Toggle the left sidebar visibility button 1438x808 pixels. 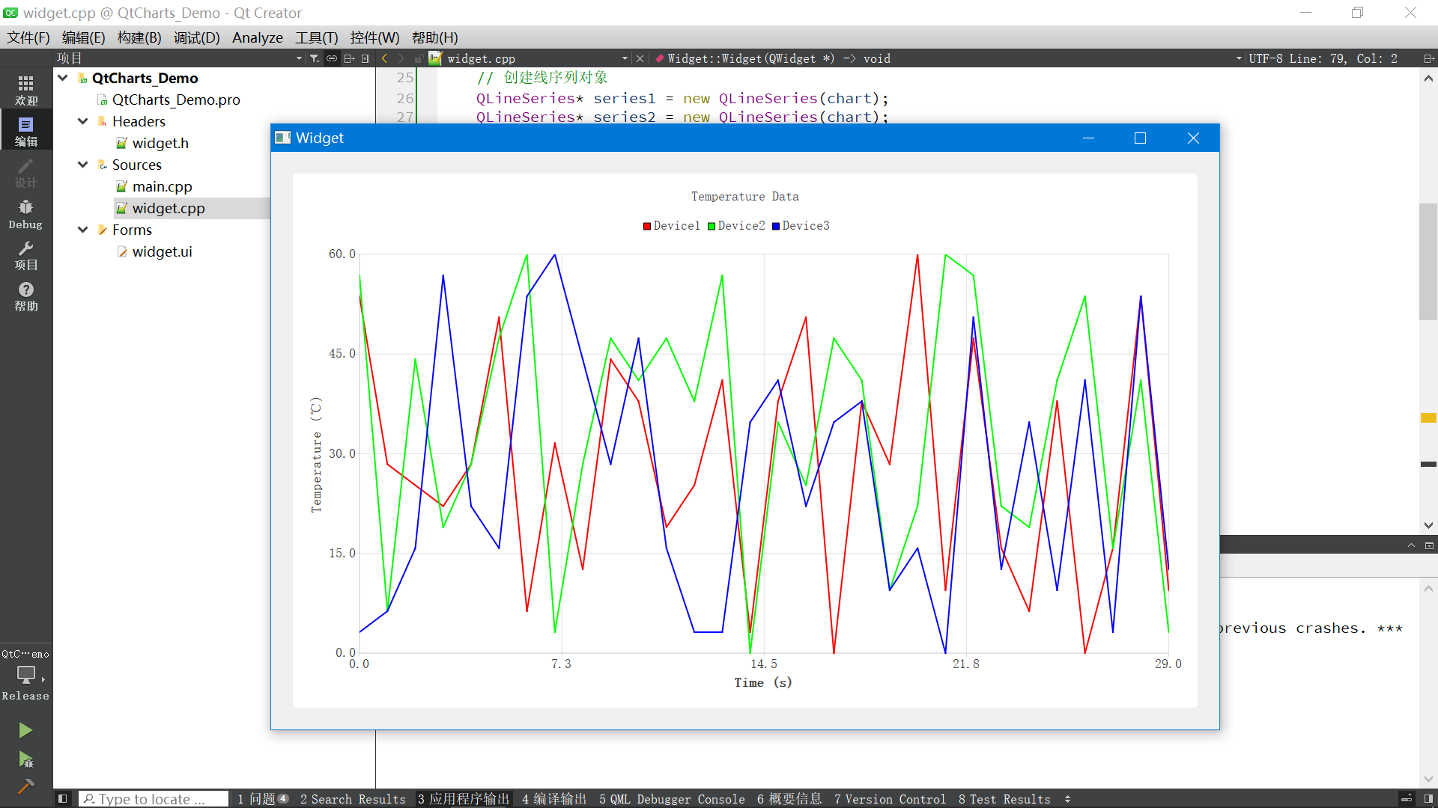tap(63, 799)
